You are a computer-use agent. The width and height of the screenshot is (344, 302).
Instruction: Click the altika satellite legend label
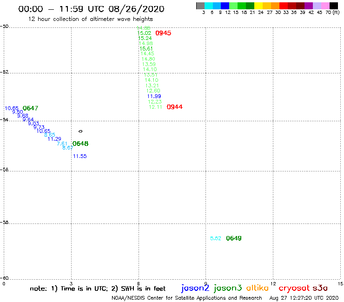(x=258, y=288)
